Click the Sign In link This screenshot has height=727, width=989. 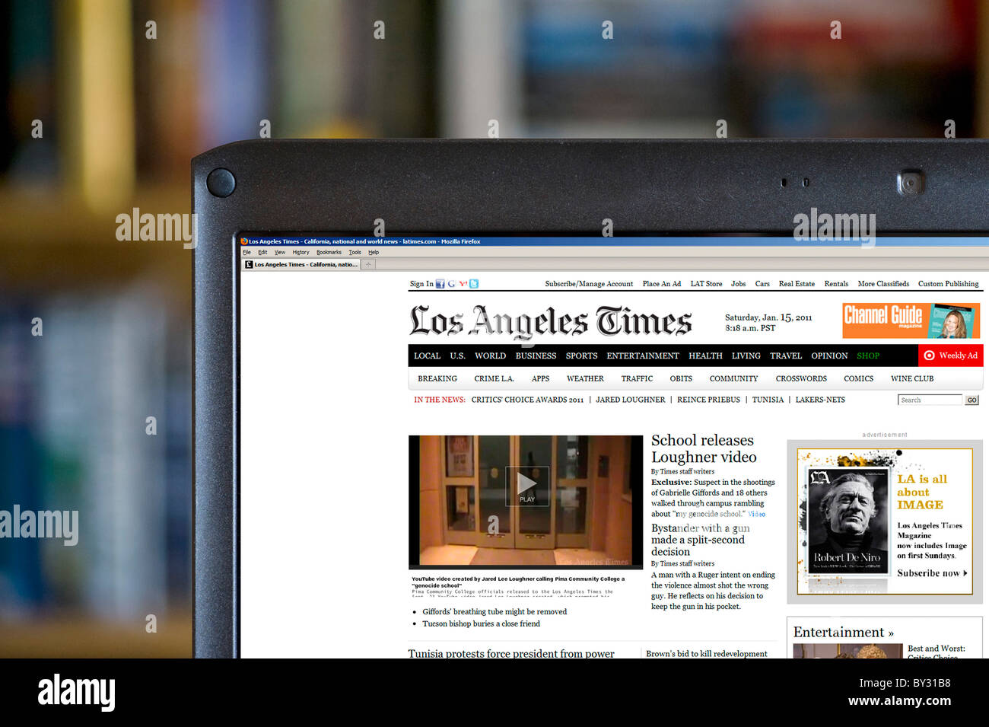pos(421,284)
